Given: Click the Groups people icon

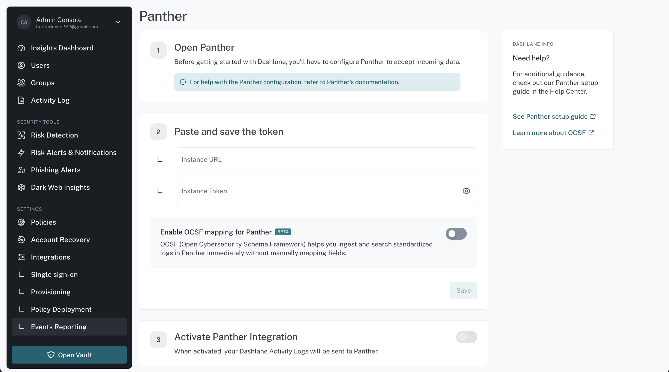Looking at the screenshot, I should pyautogui.click(x=21, y=83).
